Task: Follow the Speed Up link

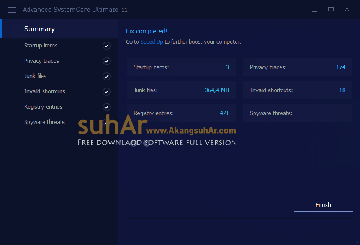Action: [x=152, y=42]
